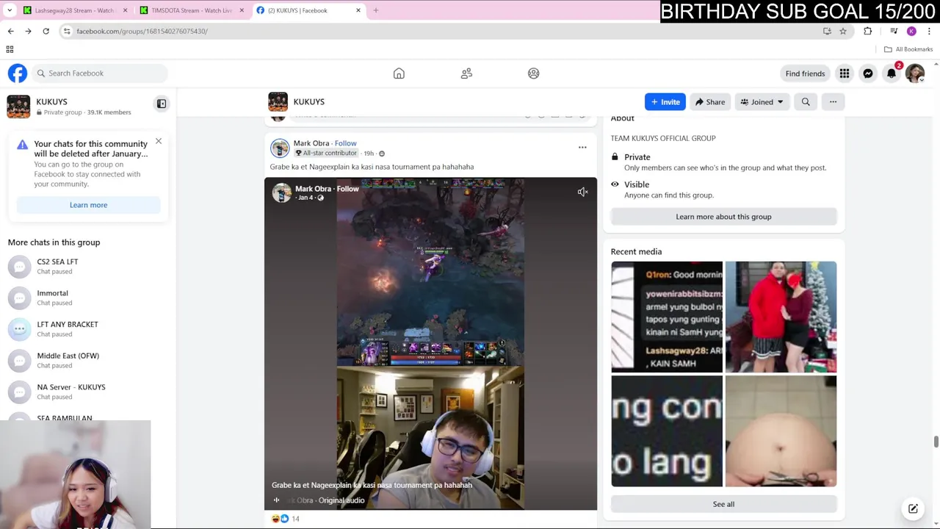Focus the Search Facebook field
The image size is (940, 529).
(101, 73)
